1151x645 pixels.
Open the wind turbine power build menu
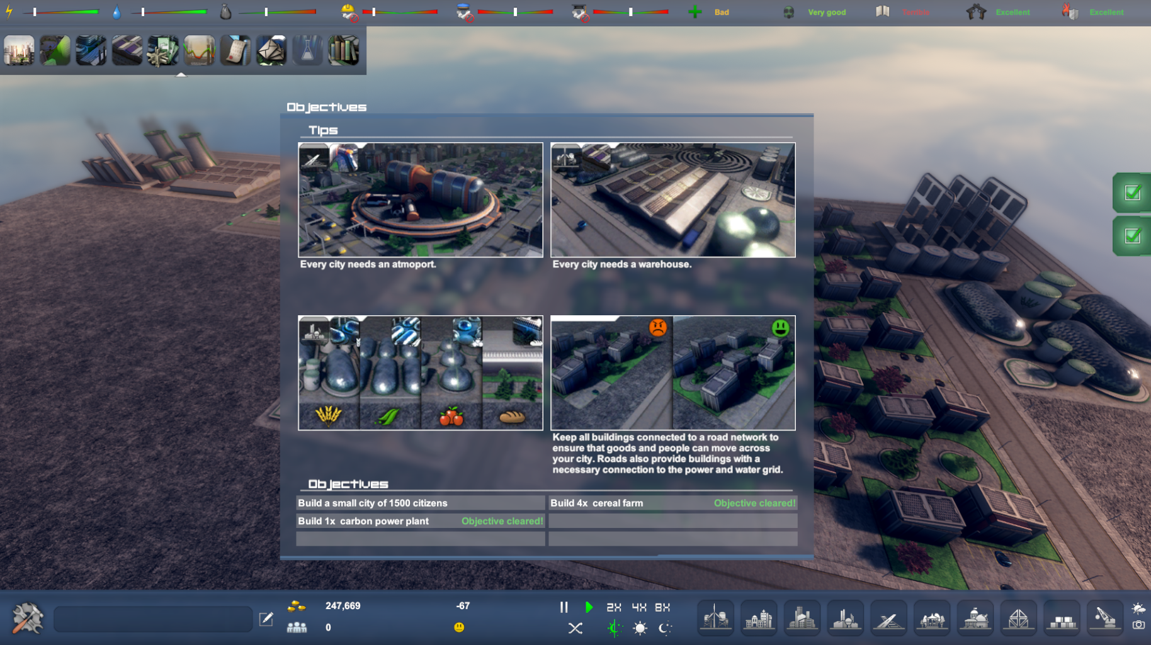pos(716,618)
